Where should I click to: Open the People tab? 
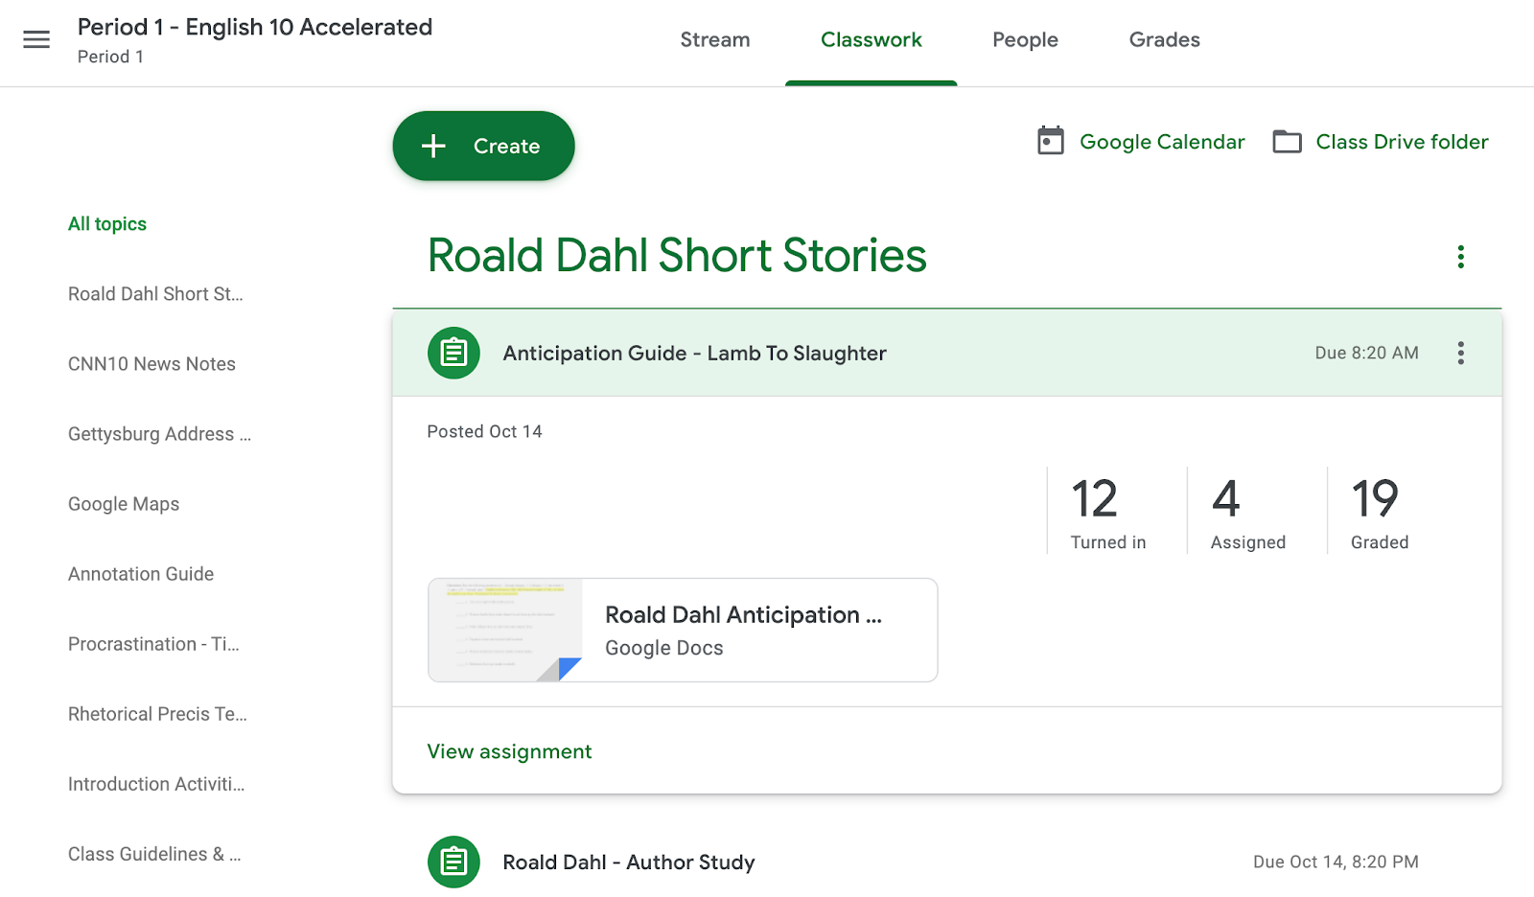1024,39
